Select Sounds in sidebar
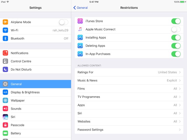 pos(36,109)
